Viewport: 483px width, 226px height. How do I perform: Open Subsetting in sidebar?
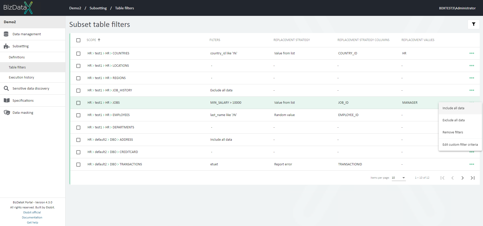(33, 46)
